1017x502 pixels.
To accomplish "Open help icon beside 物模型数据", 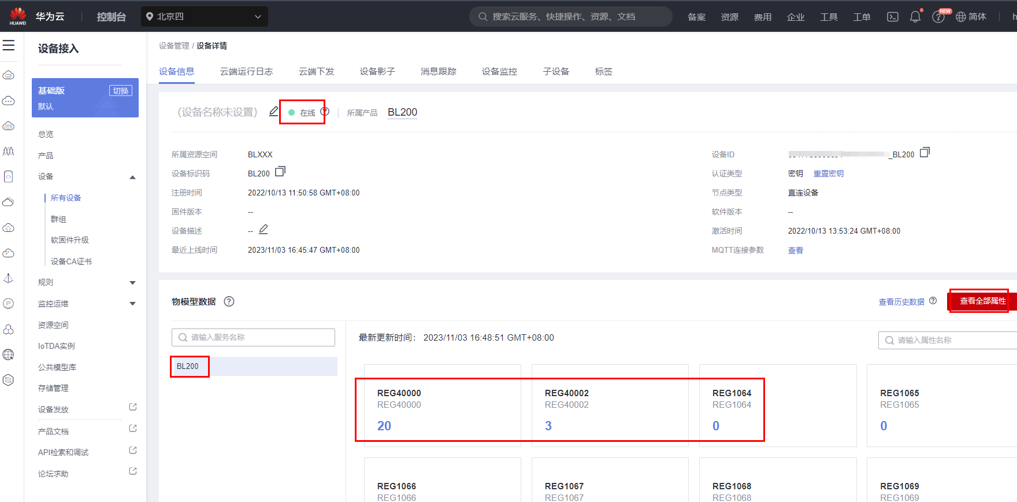I will tap(229, 301).
